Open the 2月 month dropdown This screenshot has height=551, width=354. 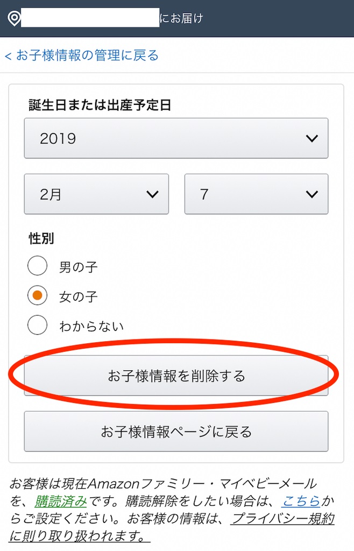coord(97,194)
